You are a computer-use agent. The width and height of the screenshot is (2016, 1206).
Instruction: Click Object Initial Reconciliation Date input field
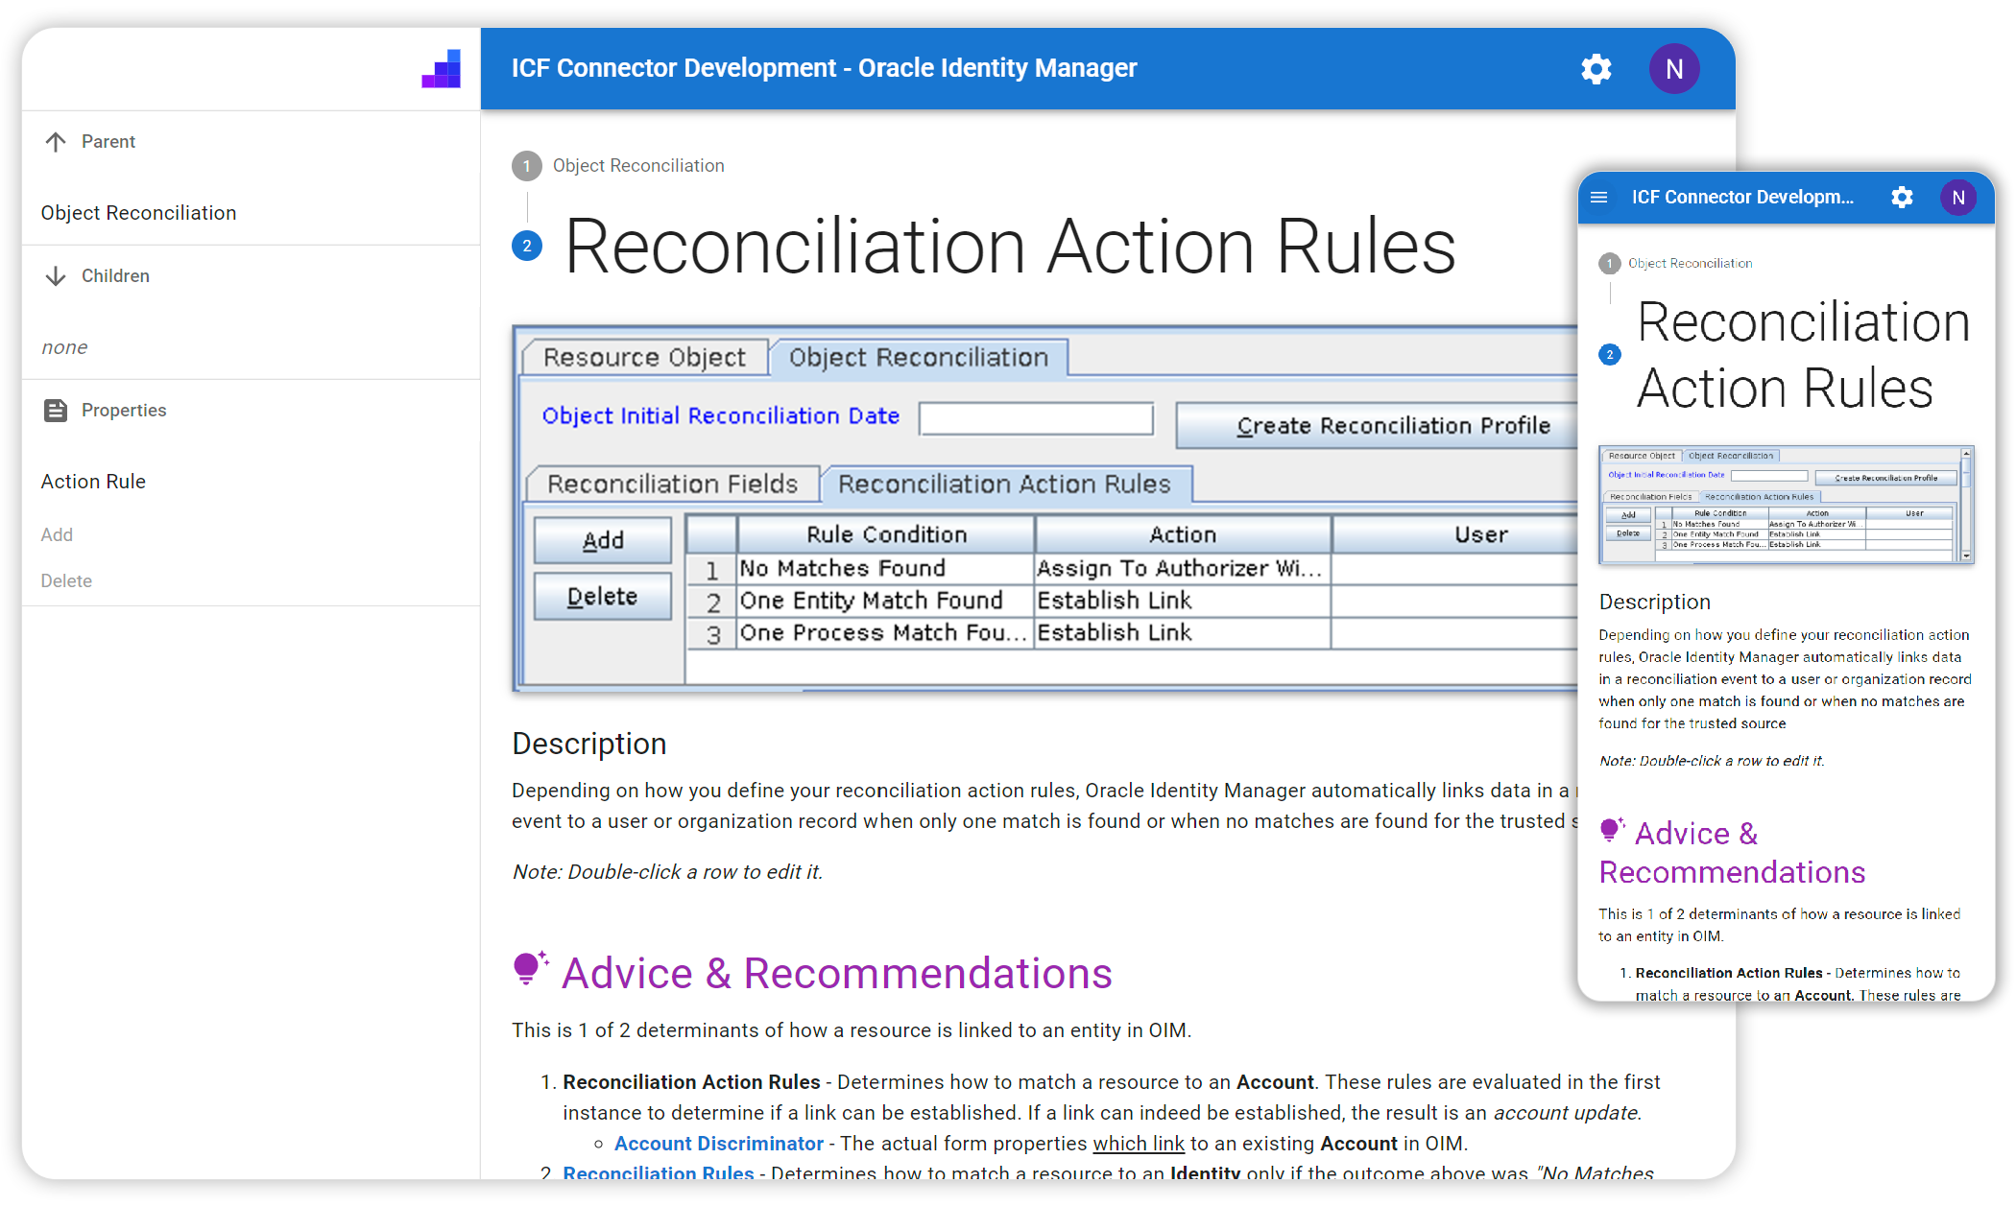click(x=1036, y=419)
